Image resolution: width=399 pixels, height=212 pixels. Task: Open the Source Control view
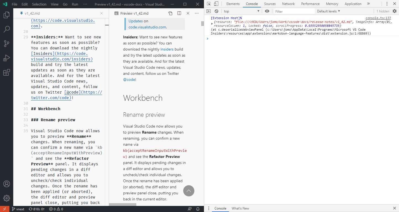pyautogui.click(x=7, y=43)
